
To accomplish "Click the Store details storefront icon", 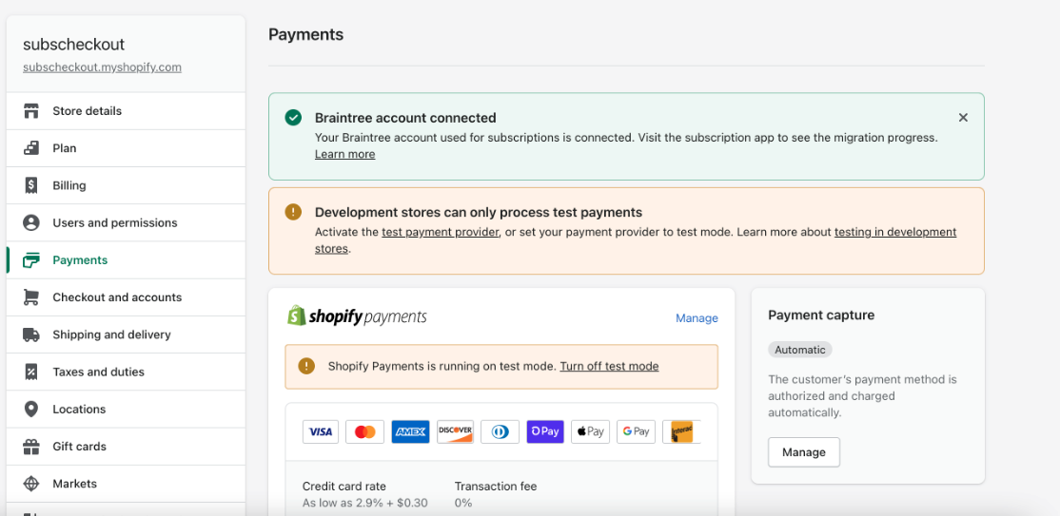I will point(31,111).
